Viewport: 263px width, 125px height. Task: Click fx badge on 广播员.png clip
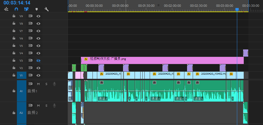(x=86, y=59)
